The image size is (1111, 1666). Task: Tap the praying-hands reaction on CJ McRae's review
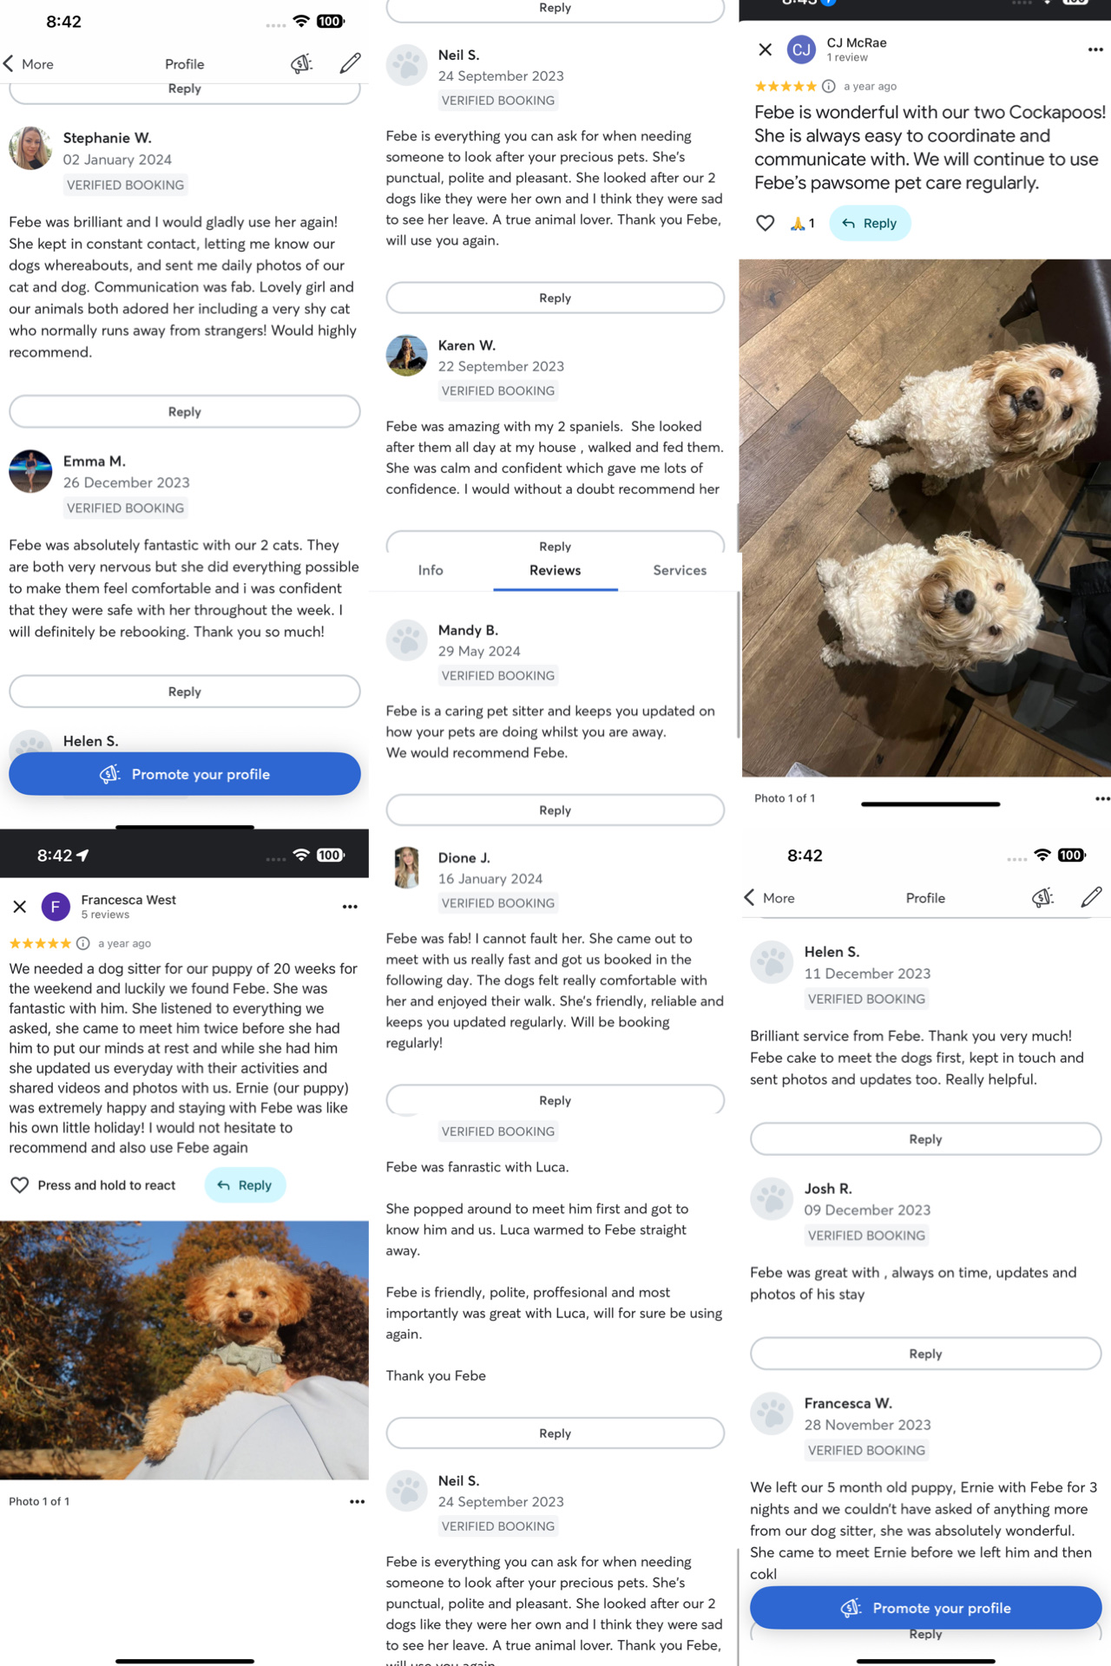click(x=803, y=223)
